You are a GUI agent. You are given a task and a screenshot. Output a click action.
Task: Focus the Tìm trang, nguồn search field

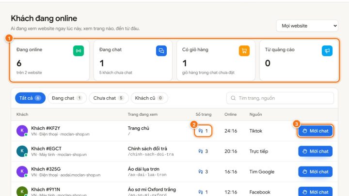coord(280,98)
